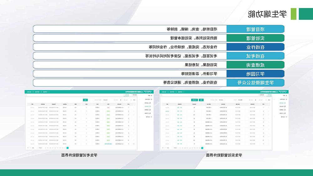Click the calendar icon in experiment screenshot date field
313x176 pixels.
tap(266, 100)
